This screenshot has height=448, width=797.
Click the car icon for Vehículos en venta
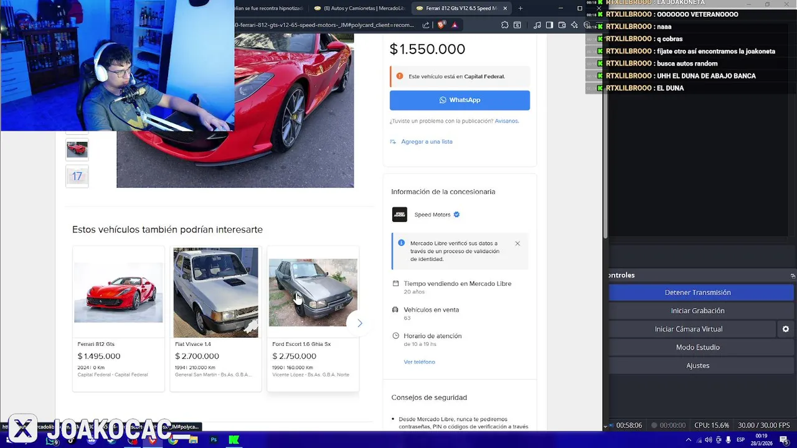[x=395, y=309]
